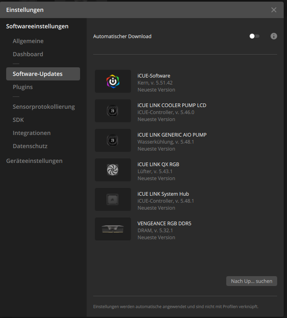287x318 pixels.
Task: Open Sensorprotokollierung settings
Action: (44, 107)
